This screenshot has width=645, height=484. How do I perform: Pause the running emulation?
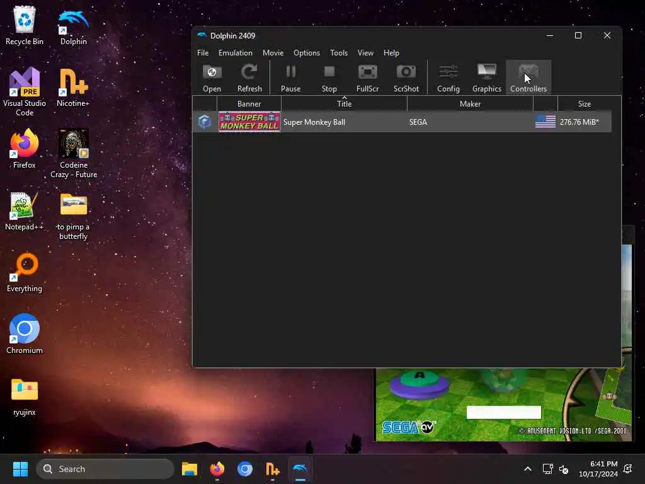tap(290, 78)
